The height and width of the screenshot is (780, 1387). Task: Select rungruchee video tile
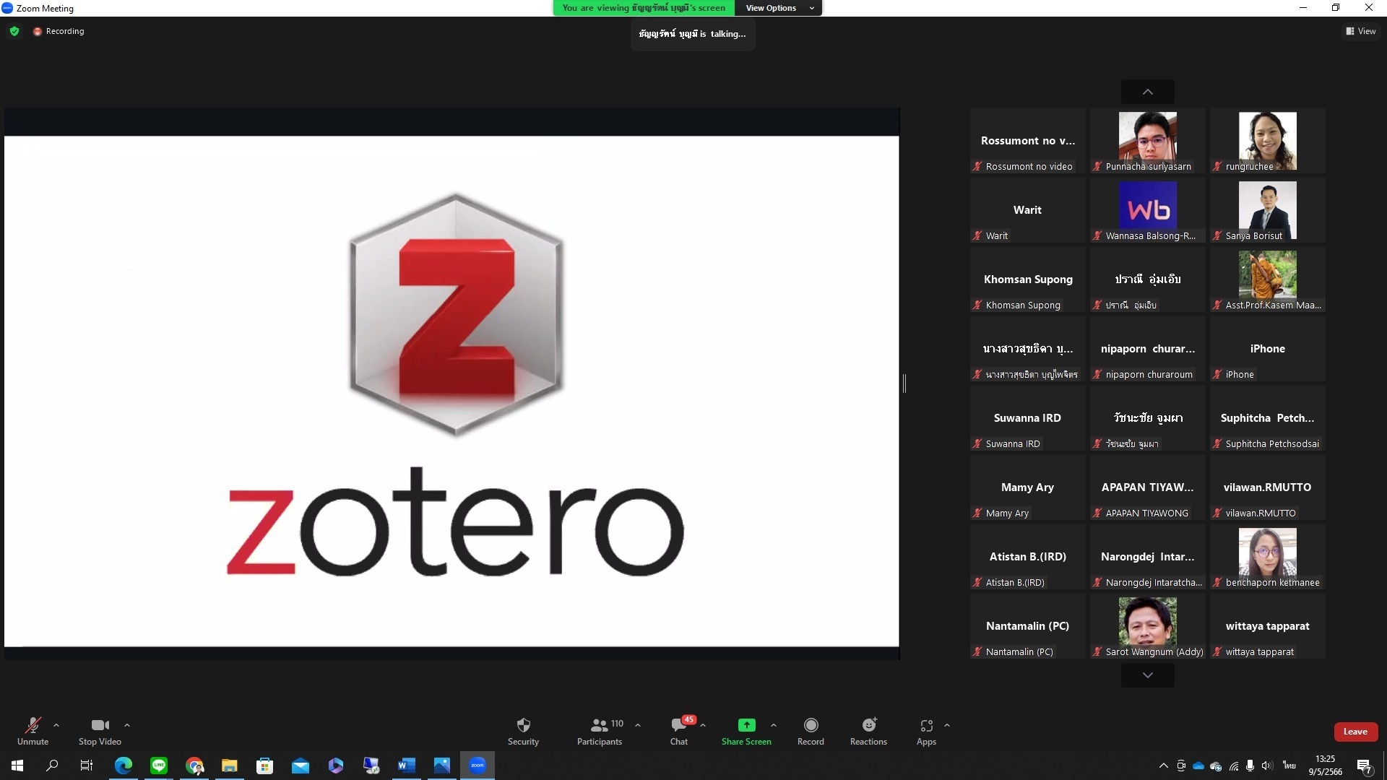click(x=1267, y=141)
